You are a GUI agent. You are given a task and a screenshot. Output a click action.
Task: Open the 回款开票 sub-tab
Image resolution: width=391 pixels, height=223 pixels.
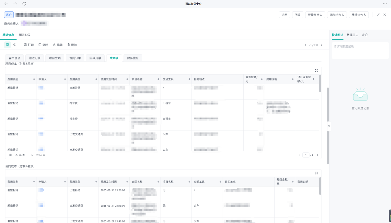coord(95,58)
